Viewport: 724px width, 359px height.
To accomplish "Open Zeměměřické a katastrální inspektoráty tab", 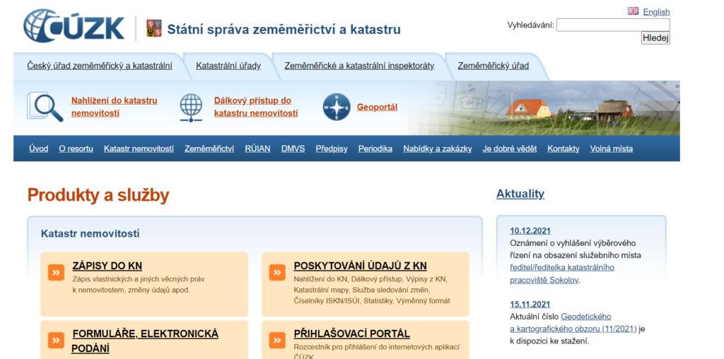I will click(x=359, y=66).
